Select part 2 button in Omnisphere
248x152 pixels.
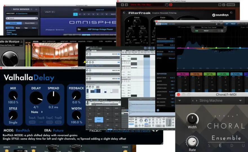tap(80, 14)
